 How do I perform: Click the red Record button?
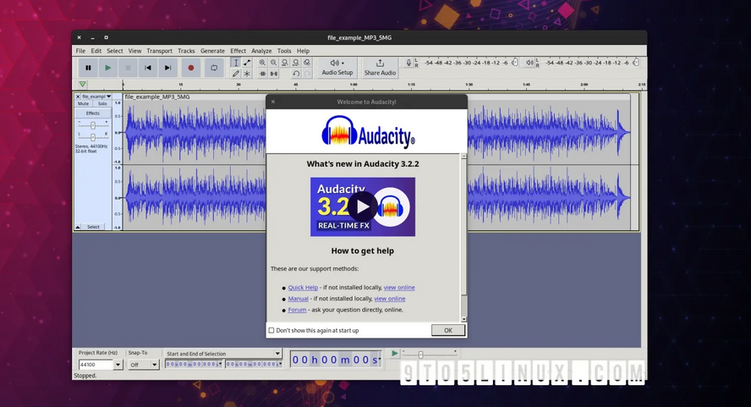point(190,68)
